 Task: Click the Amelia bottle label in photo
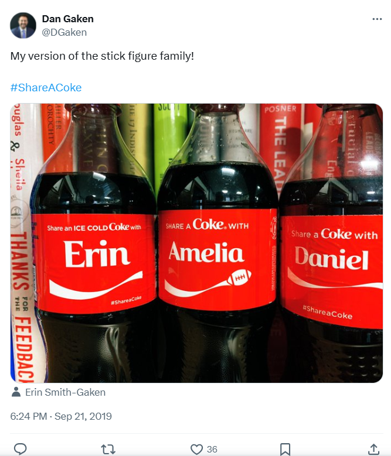(217, 259)
